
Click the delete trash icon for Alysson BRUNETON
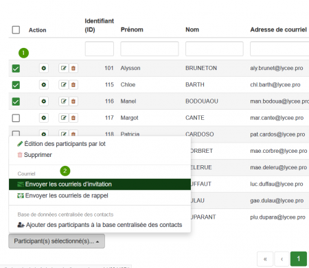click(73, 68)
